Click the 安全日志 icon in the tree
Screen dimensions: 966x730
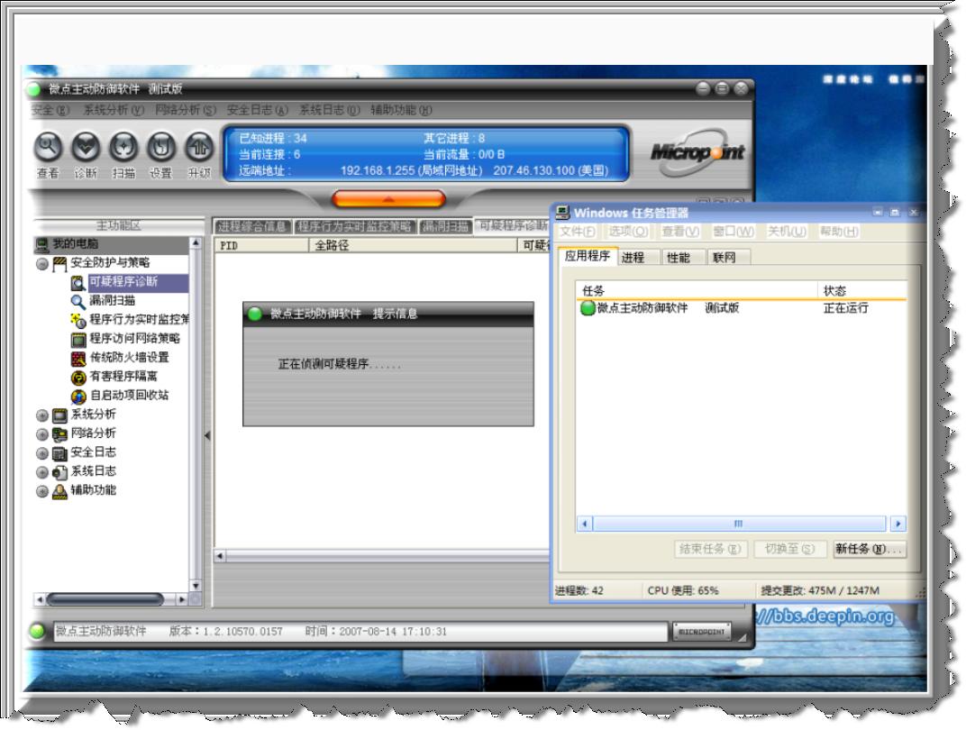point(59,453)
